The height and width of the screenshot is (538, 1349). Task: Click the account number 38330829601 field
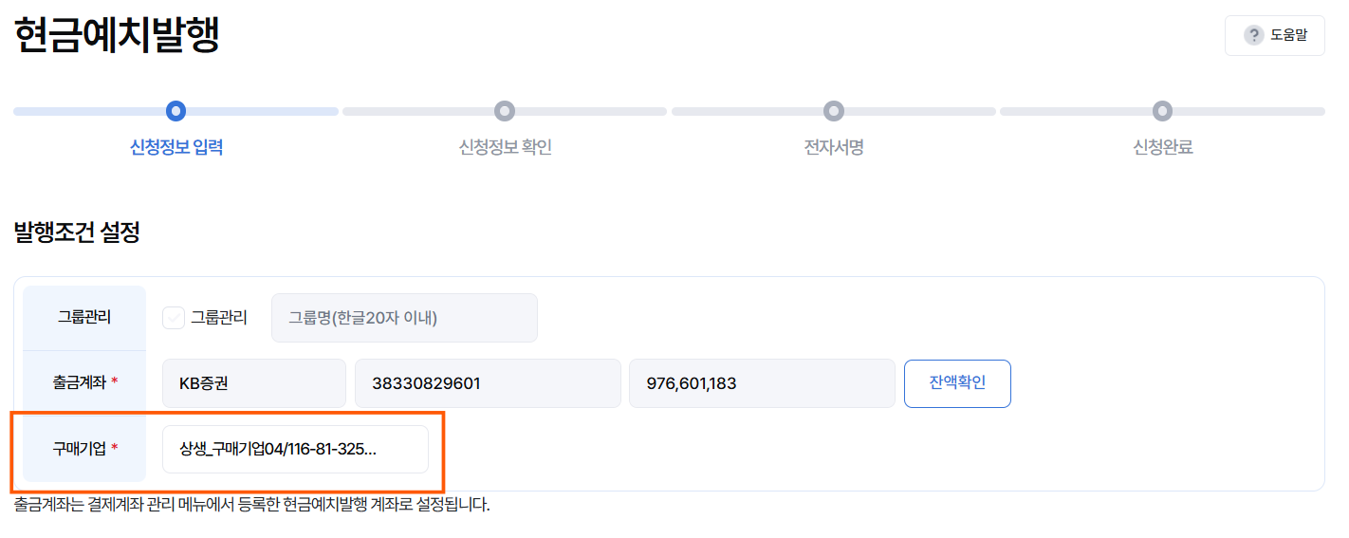coord(488,383)
